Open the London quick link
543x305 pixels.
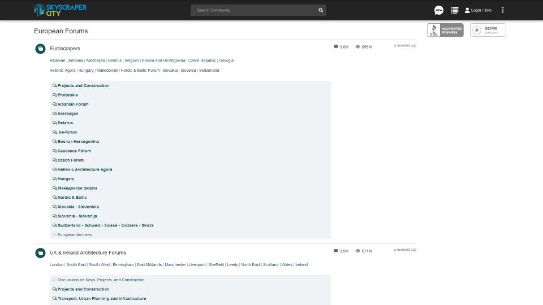57,265
